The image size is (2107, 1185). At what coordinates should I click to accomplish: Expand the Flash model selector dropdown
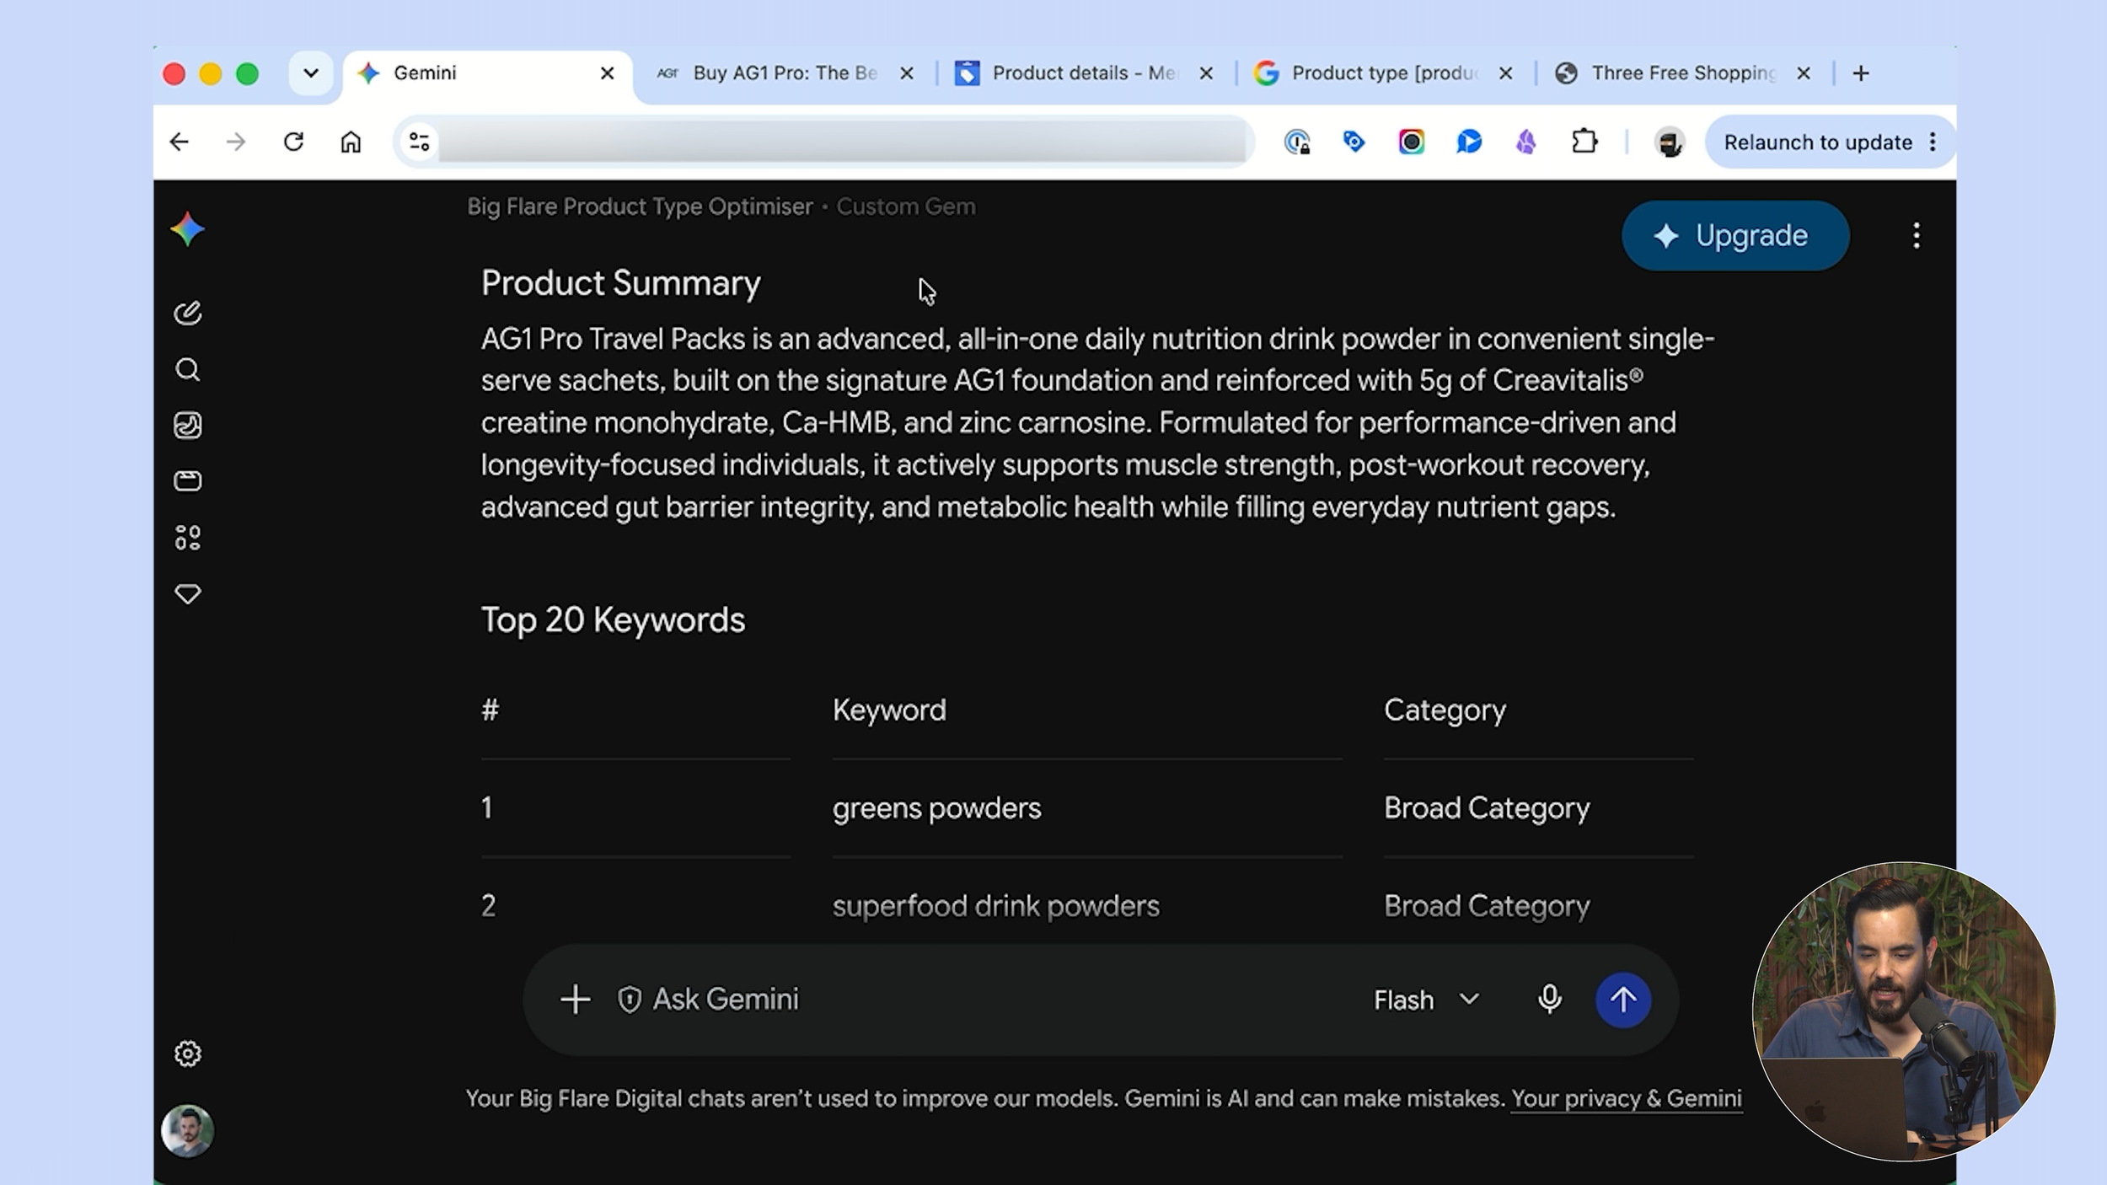coord(1426,1000)
